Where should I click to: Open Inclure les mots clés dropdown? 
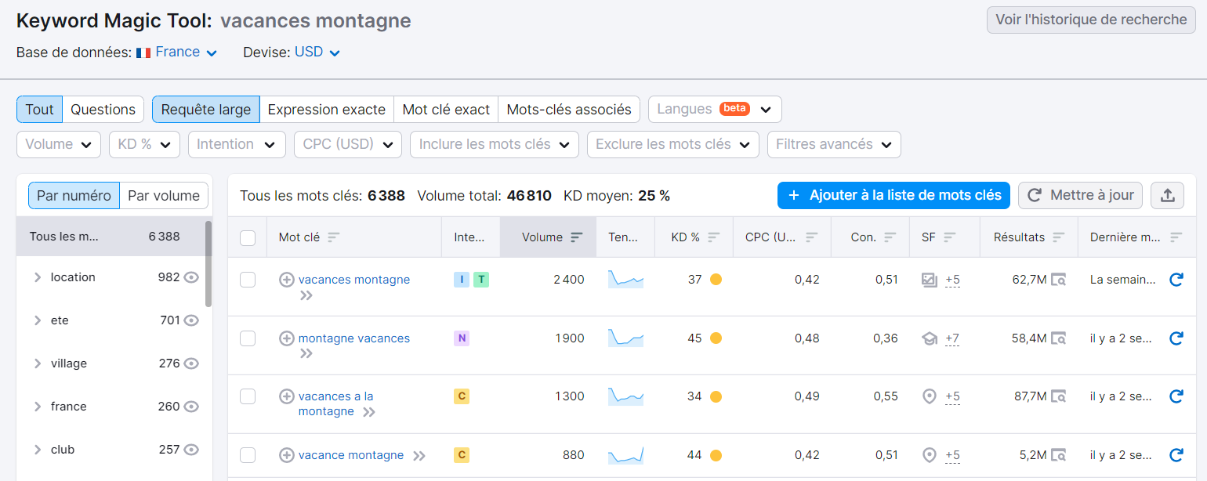point(495,144)
